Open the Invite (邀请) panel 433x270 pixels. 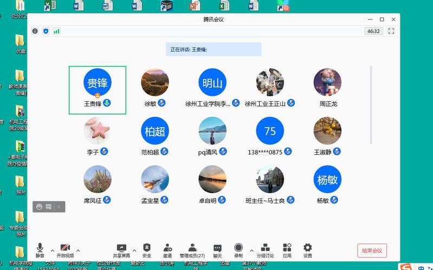tap(167, 250)
